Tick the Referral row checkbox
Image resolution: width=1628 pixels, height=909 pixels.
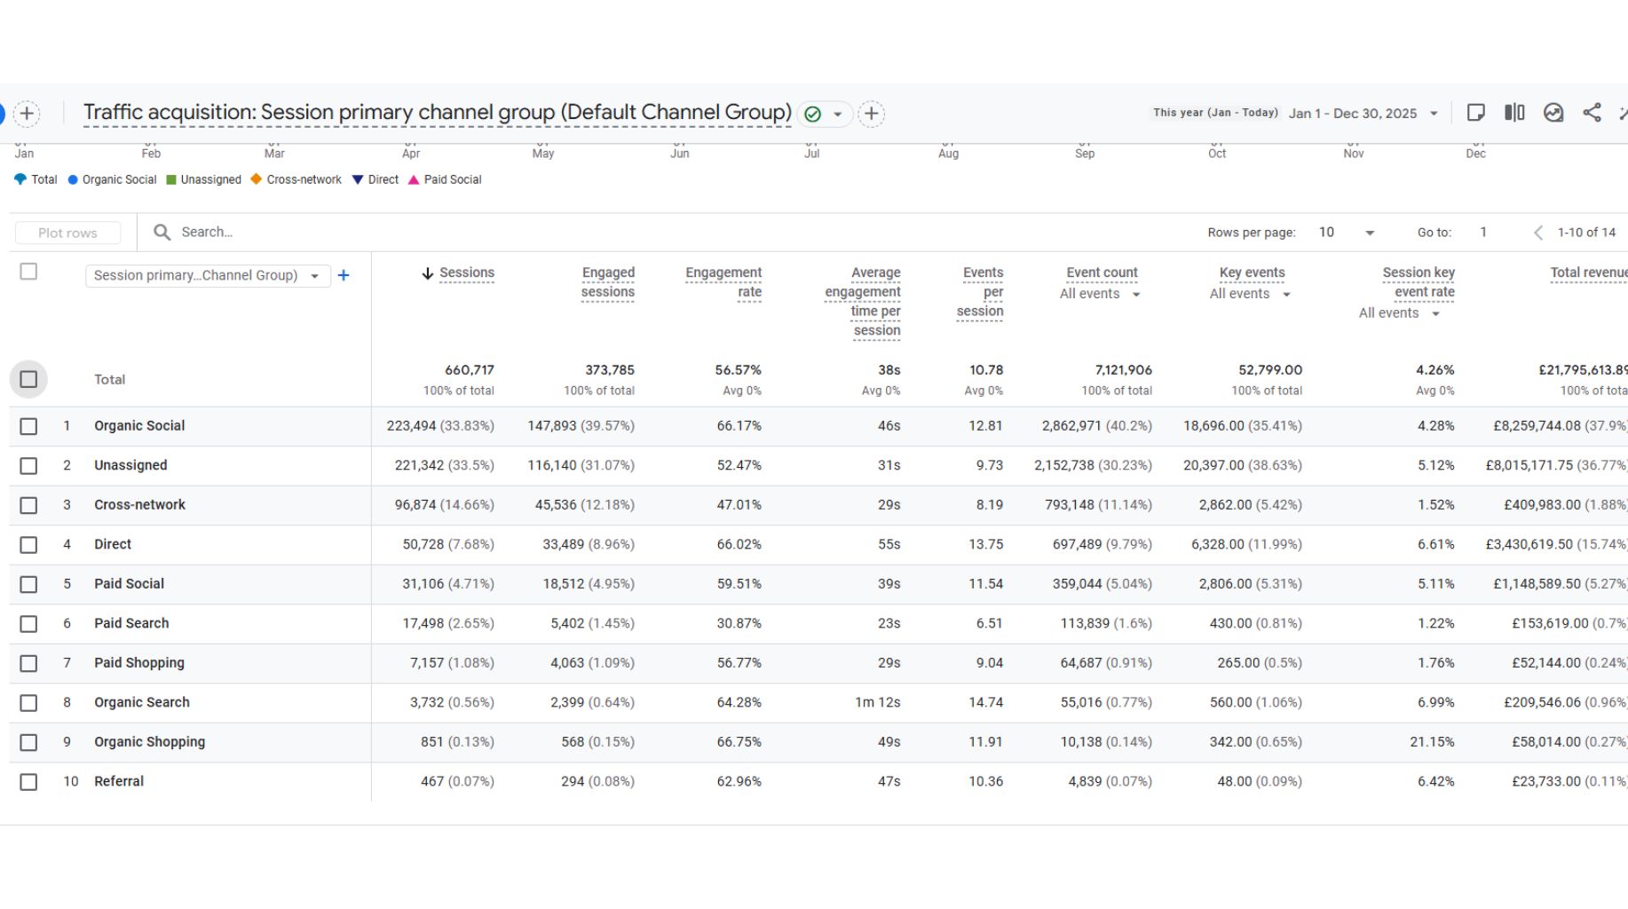[x=28, y=782]
